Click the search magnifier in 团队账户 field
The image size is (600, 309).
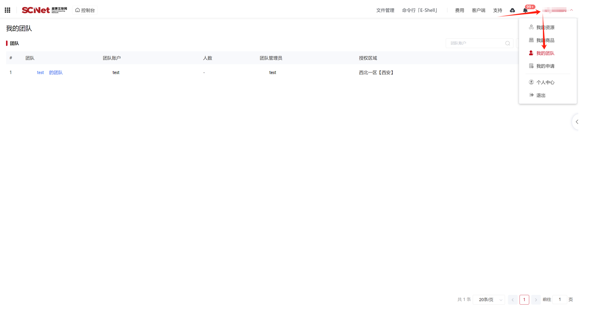(x=507, y=43)
